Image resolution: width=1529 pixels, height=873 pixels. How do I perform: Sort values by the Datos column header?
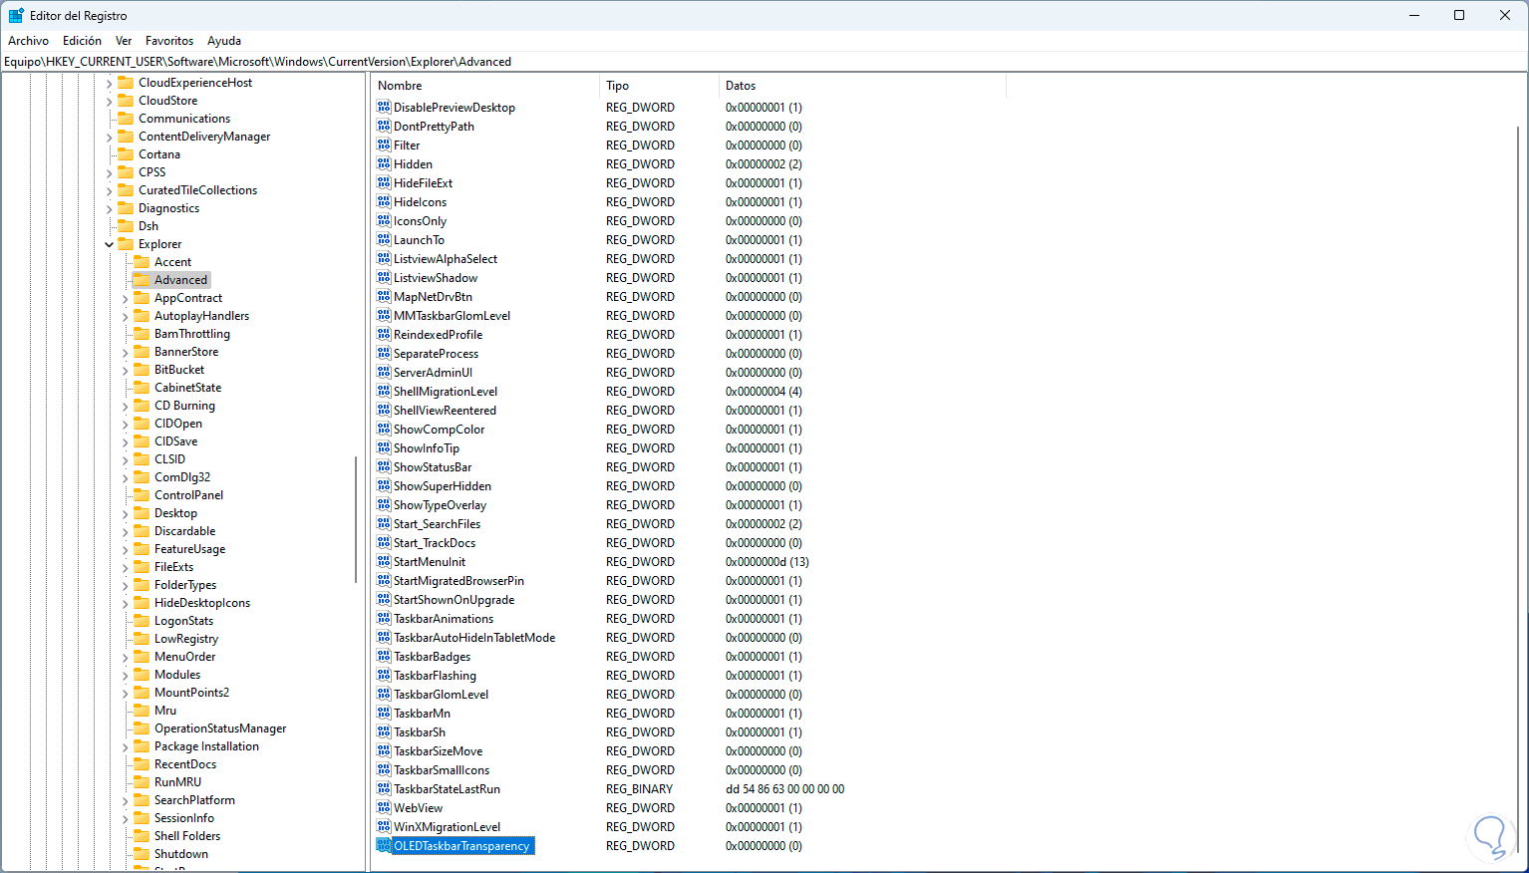pyautogui.click(x=862, y=86)
